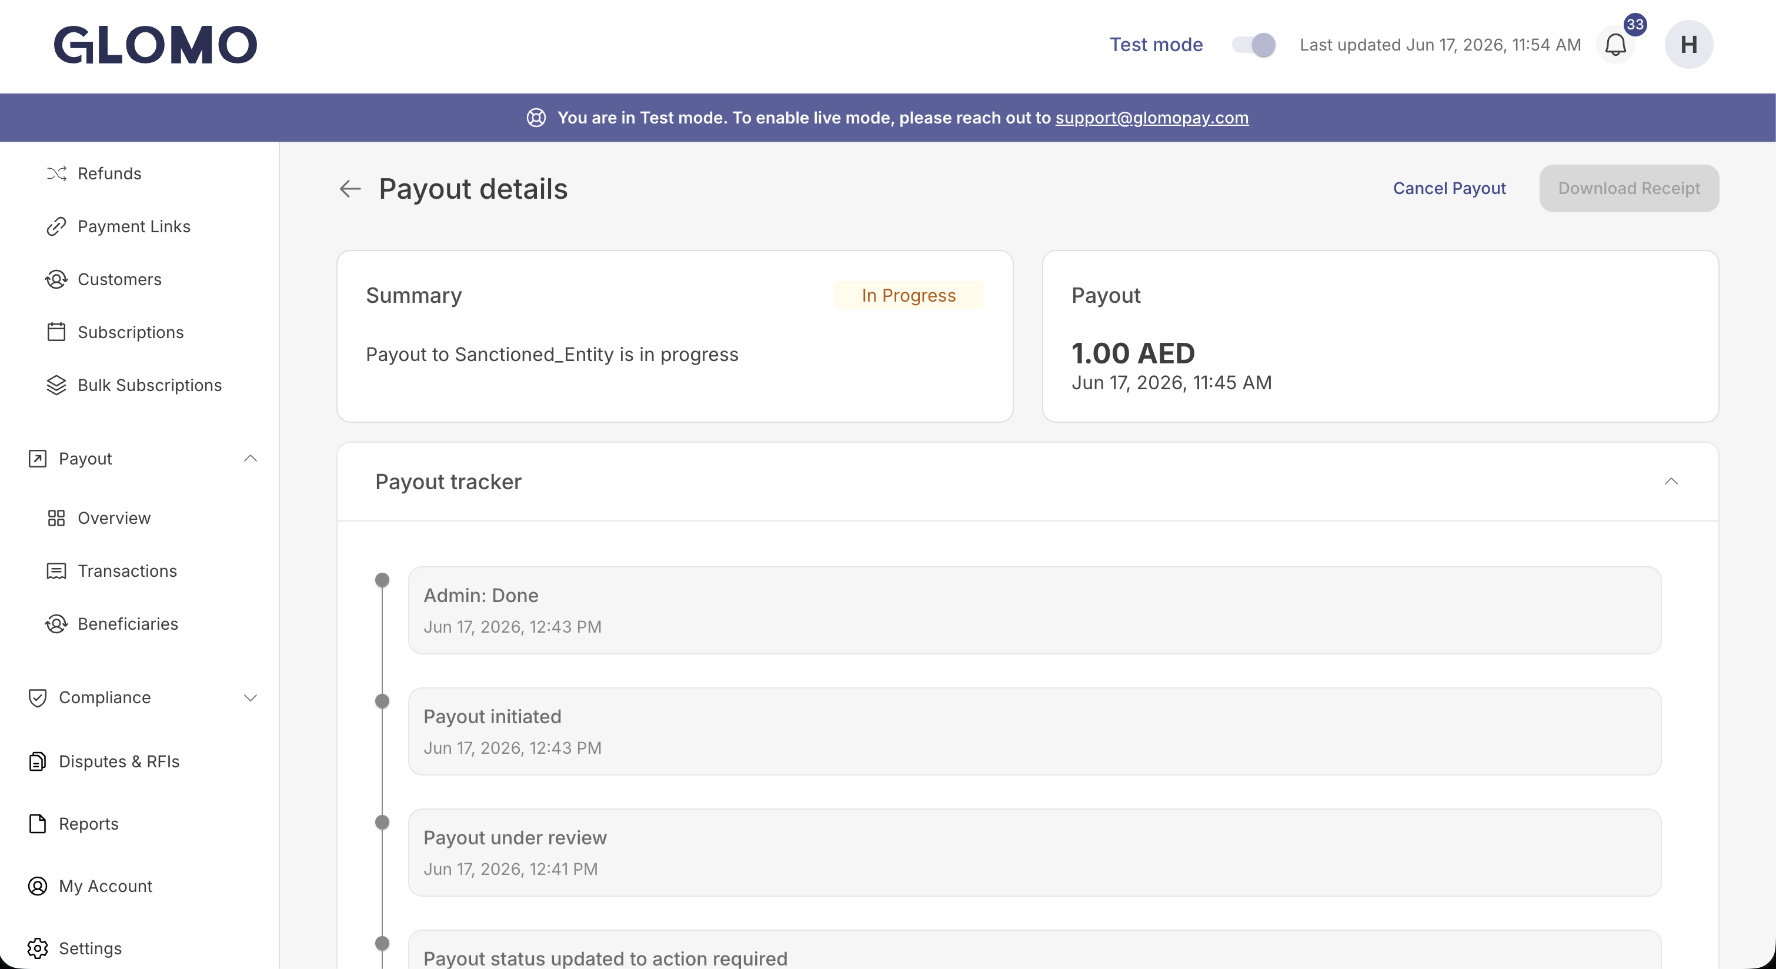1776x969 pixels.
Task: Select the Payout under review entry
Action: (x=1034, y=853)
